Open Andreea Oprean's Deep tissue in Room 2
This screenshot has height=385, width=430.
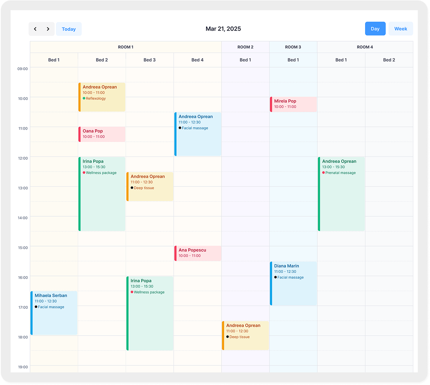click(x=246, y=335)
